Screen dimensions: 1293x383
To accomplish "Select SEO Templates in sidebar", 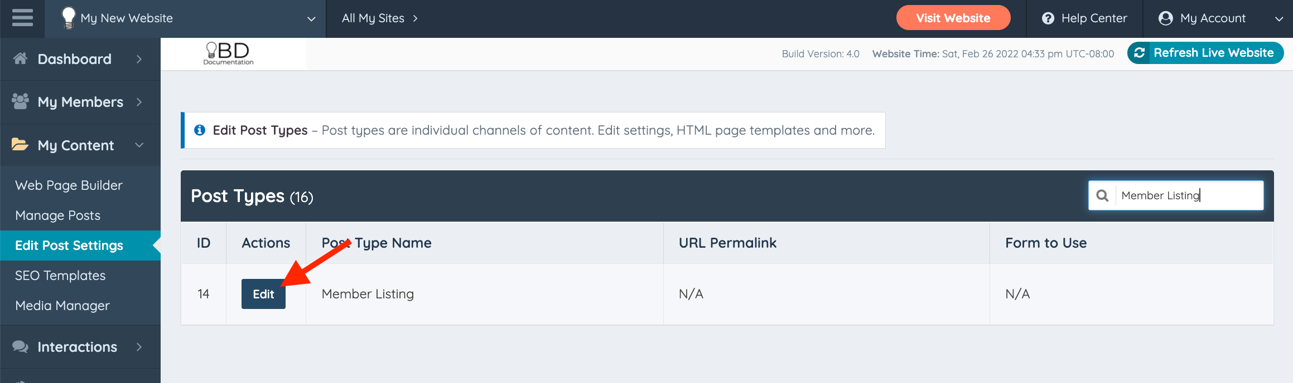I will pos(60,276).
